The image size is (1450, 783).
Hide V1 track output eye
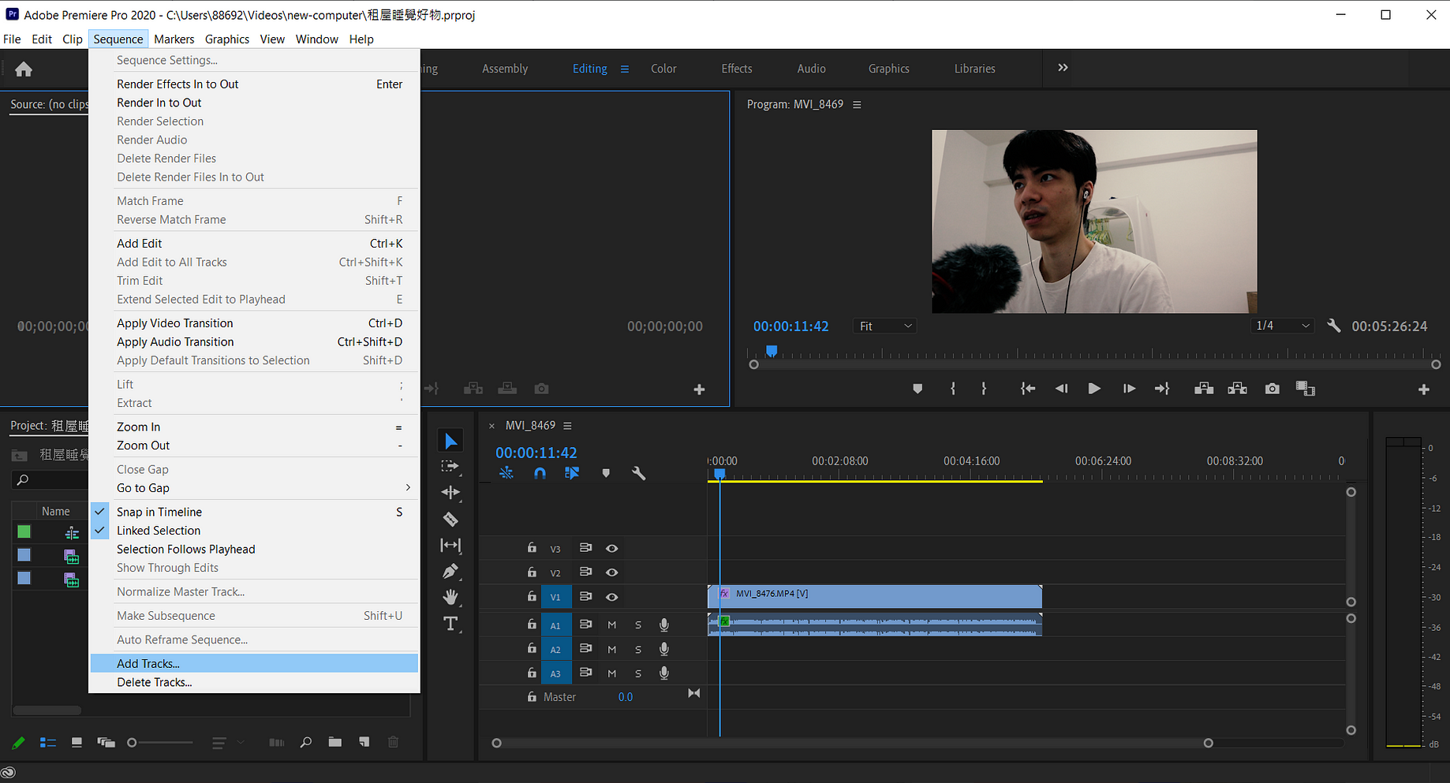coord(611,597)
